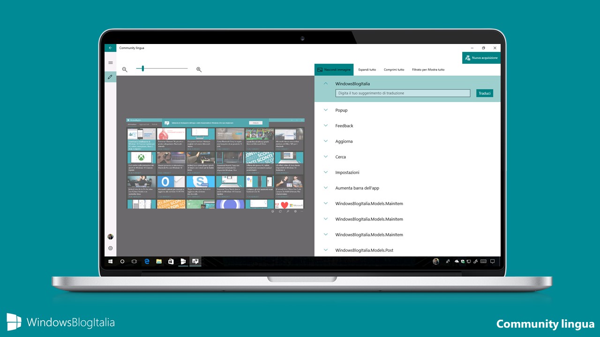Adjust the image zoom slider
The image size is (600, 337).
162,69
